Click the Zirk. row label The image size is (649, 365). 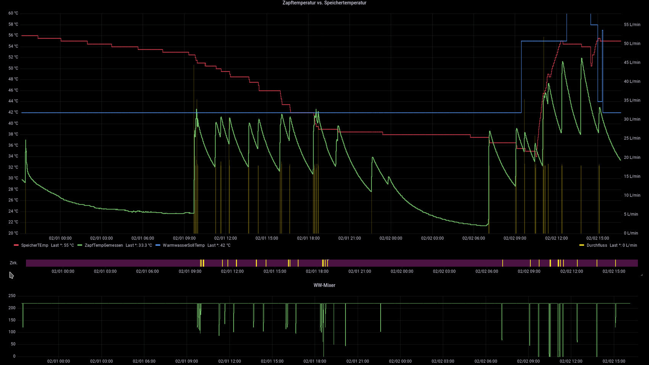tap(13, 263)
